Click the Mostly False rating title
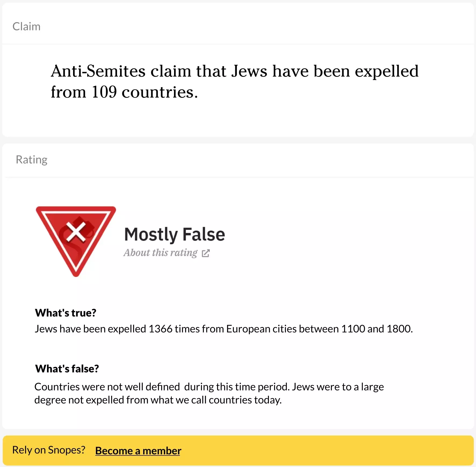 tap(175, 234)
